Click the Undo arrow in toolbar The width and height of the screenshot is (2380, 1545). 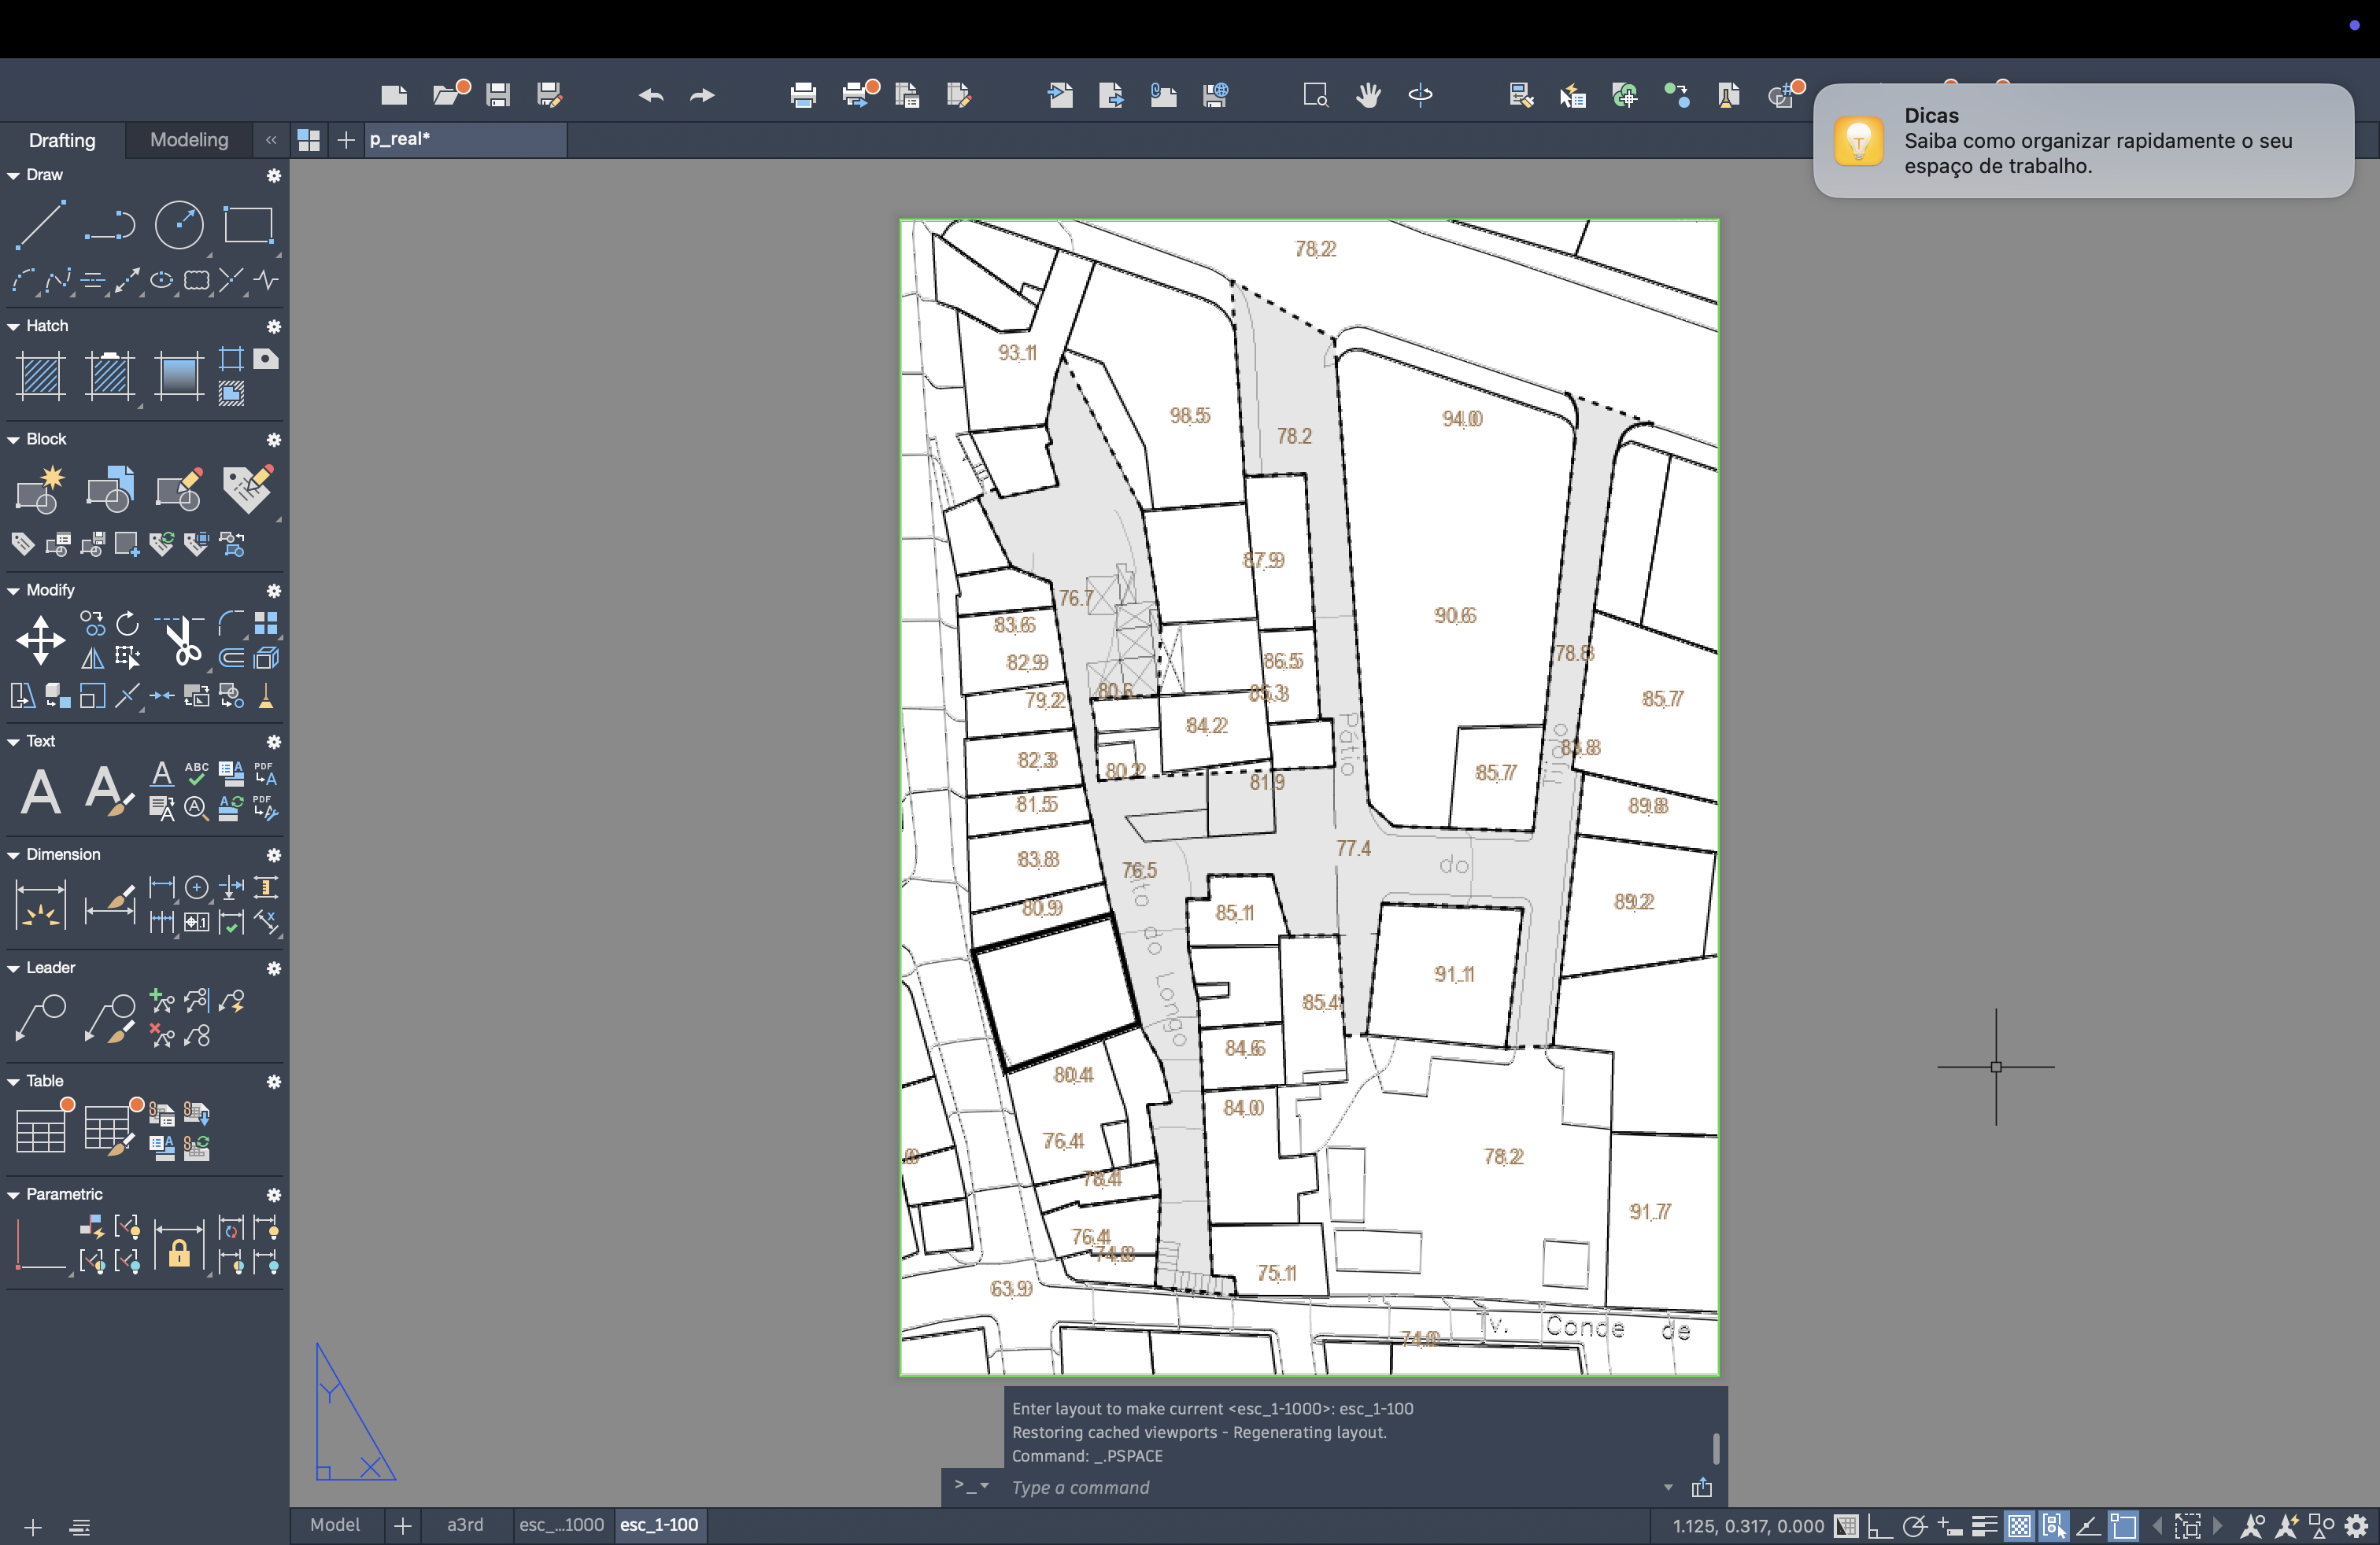(651, 95)
